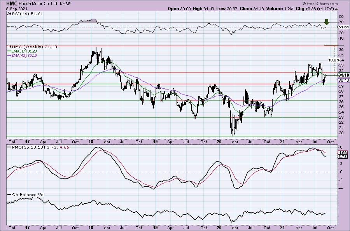Click the line icon before RSI(14)
Screen dimensions: 350x231
pyautogui.click(x=9, y=14)
